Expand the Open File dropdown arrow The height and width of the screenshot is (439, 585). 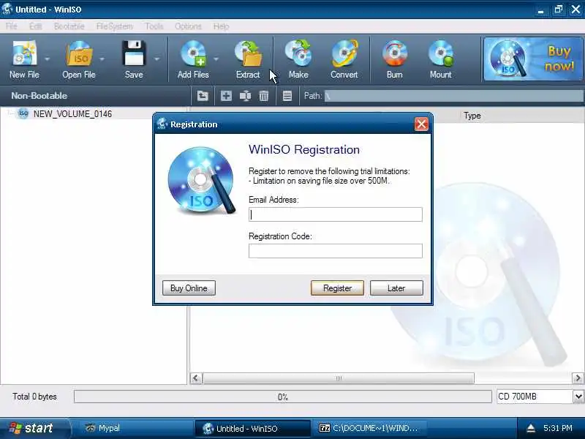point(102,59)
